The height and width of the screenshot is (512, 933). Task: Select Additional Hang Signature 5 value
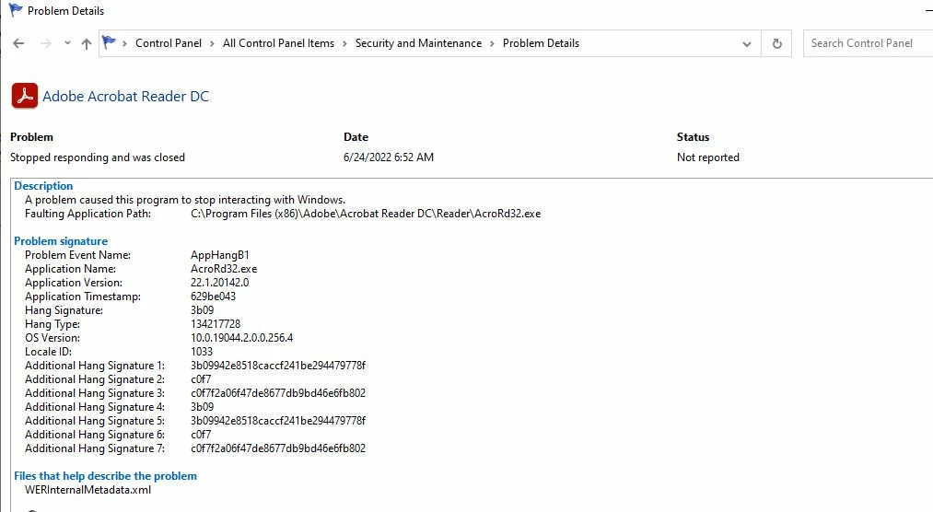point(278,421)
